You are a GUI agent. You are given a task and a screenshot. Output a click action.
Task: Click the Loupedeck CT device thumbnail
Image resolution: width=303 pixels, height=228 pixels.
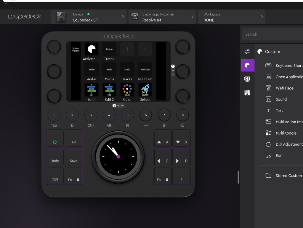61,17
